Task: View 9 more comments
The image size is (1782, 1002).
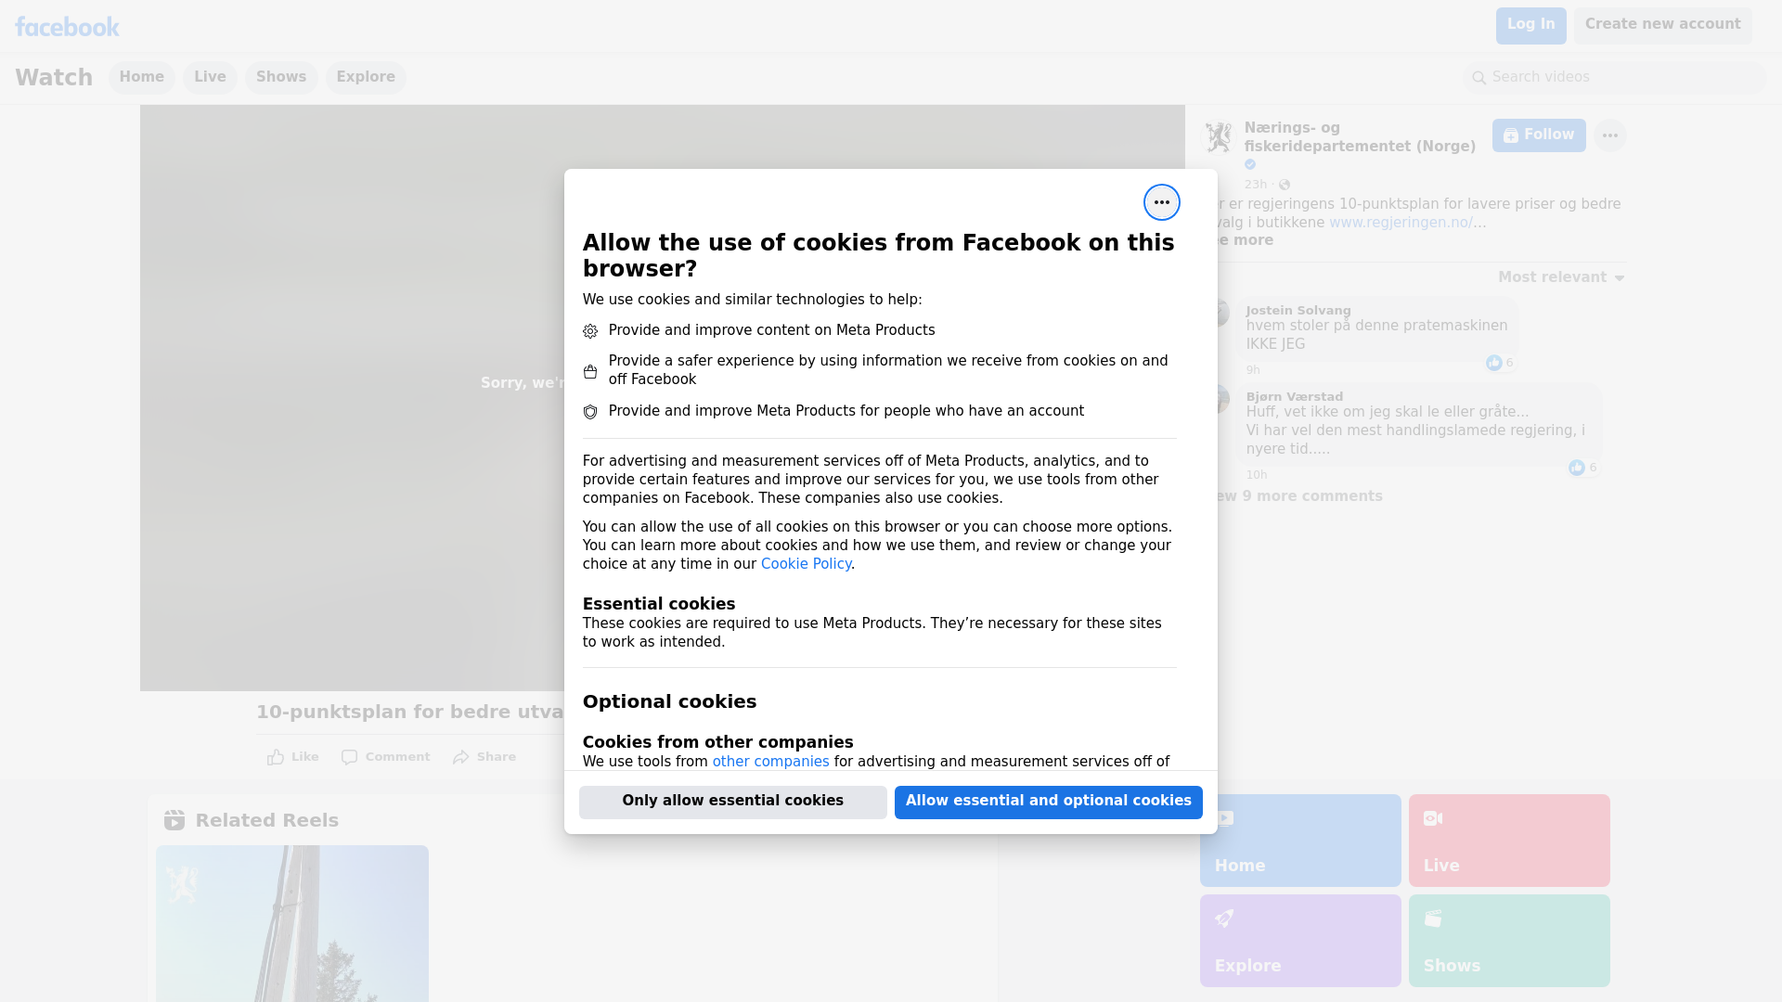Action: click(x=1300, y=496)
